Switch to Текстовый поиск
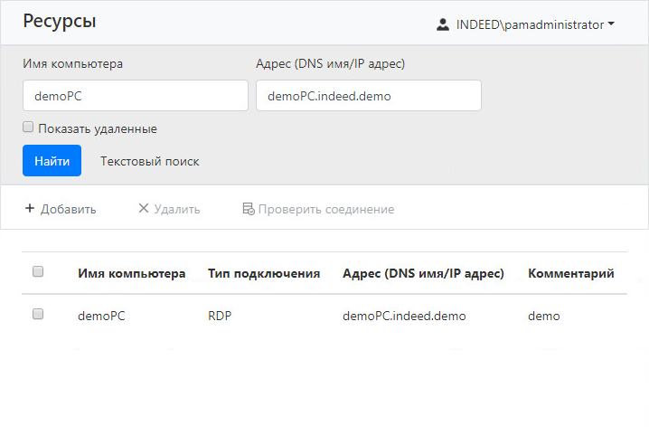The height and width of the screenshot is (435, 649). [149, 161]
